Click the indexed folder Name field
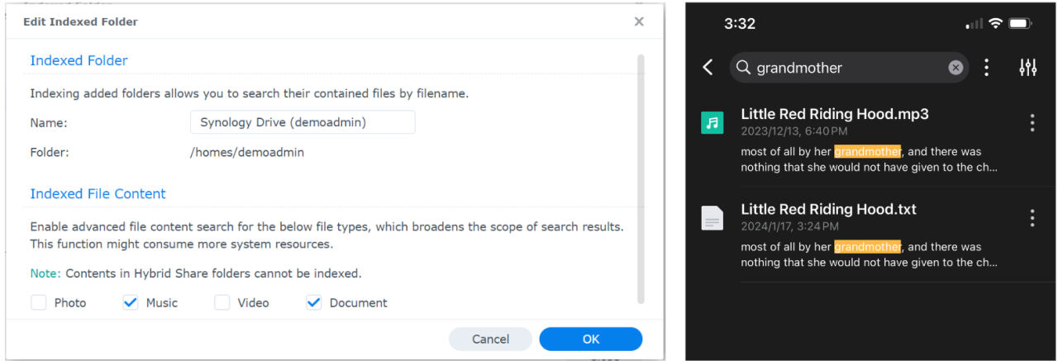1058x361 pixels. click(x=303, y=122)
